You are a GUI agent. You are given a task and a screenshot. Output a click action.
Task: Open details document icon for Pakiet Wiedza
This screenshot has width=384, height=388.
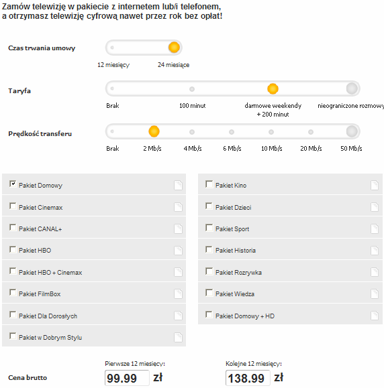tap(375, 294)
